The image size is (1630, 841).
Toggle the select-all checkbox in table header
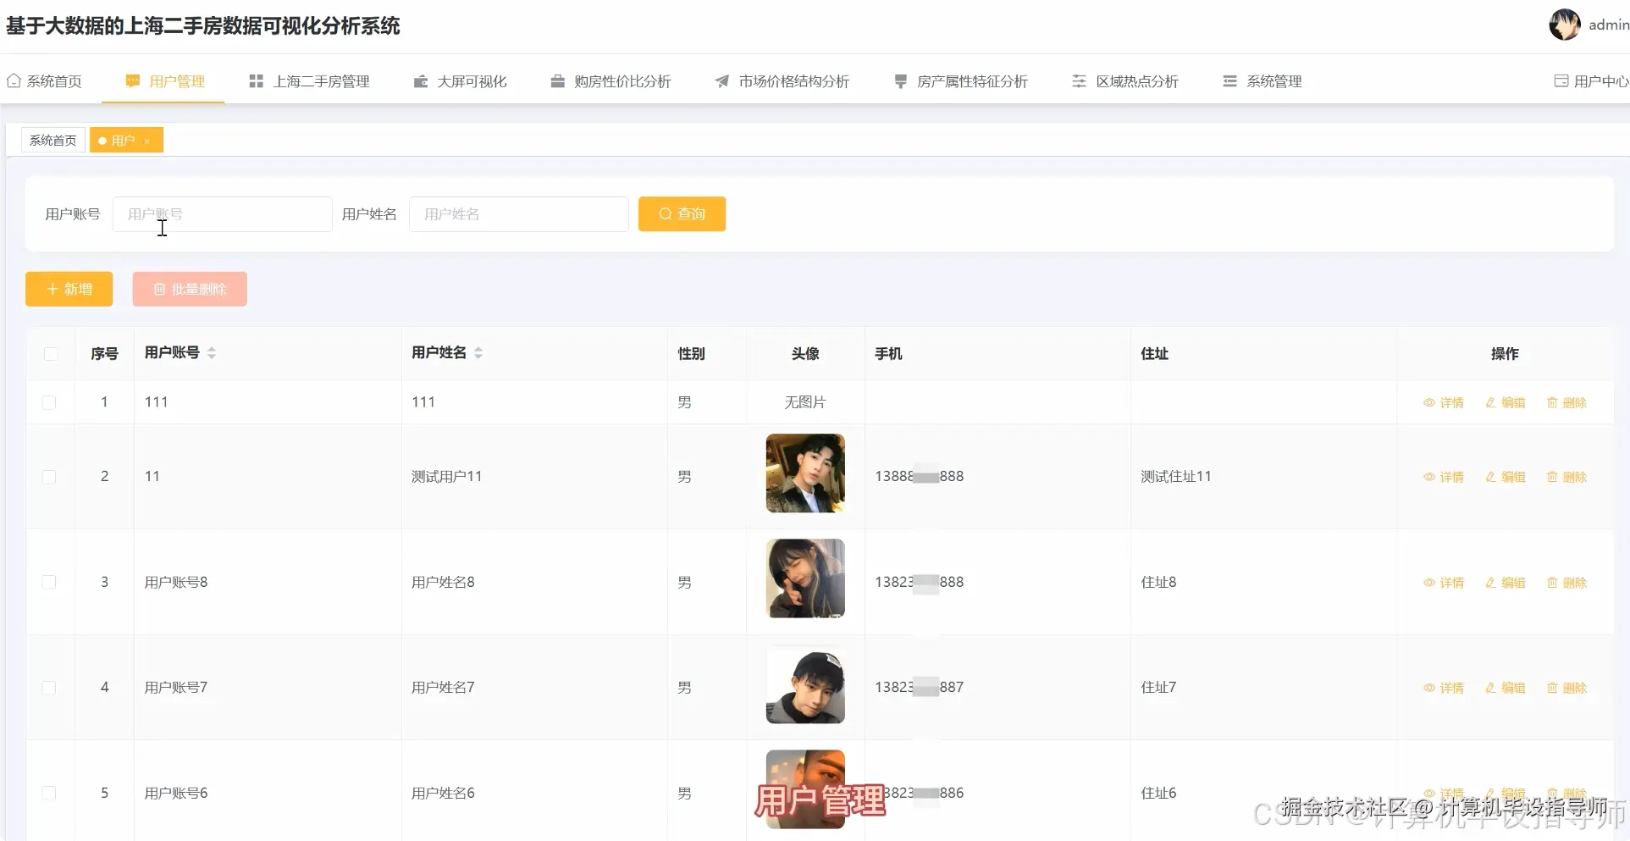(x=50, y=354)
